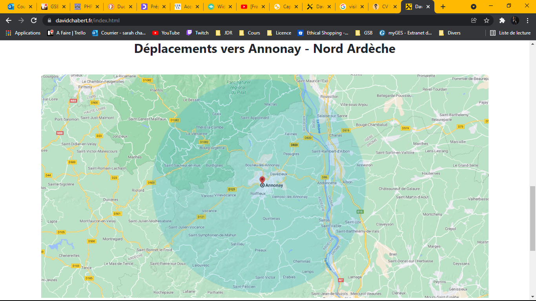Click Bourg-Argental on the map
Image resolution: width=536 pixels, height=301 pixels.
[x=212, y=148]
